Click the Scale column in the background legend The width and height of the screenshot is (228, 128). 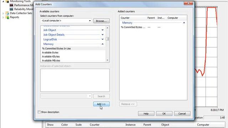78,125
